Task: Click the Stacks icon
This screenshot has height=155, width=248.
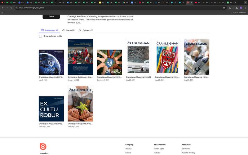Action: (x=63, y=30)
